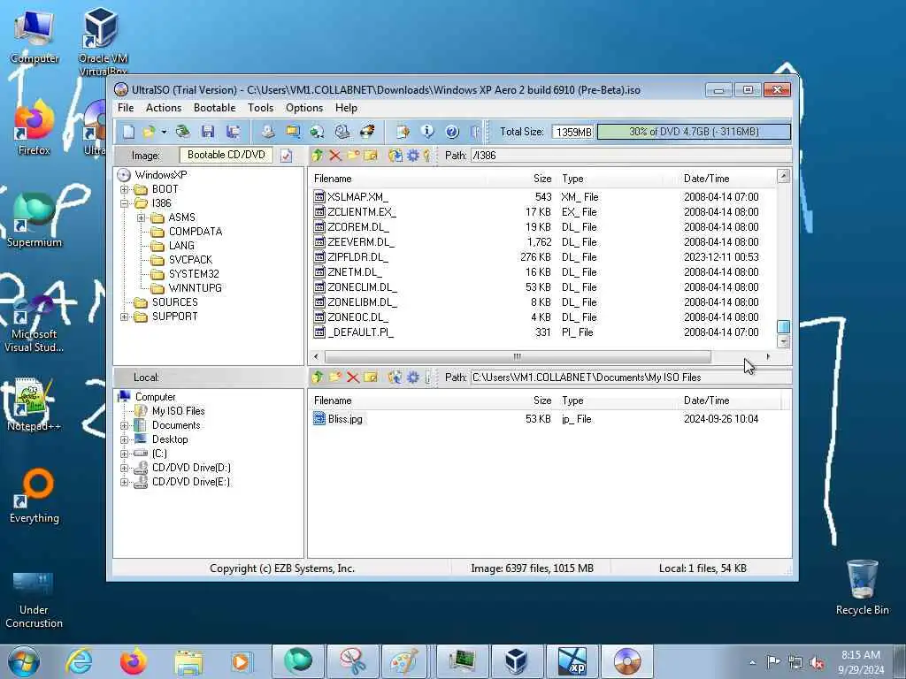Open the Recycle Bin desktop icon
The width and height of the screenshot is (906, 679).
pyautogui.click(x=862, y=587)
